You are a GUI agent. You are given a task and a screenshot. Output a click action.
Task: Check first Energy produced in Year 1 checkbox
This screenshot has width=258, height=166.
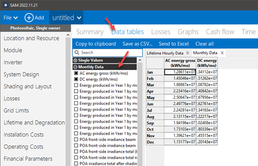pyautogui.click(x=76, y=85)
